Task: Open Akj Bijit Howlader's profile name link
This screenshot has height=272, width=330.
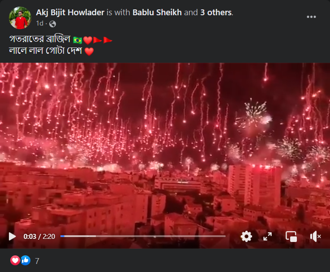Action: (70, 13)
